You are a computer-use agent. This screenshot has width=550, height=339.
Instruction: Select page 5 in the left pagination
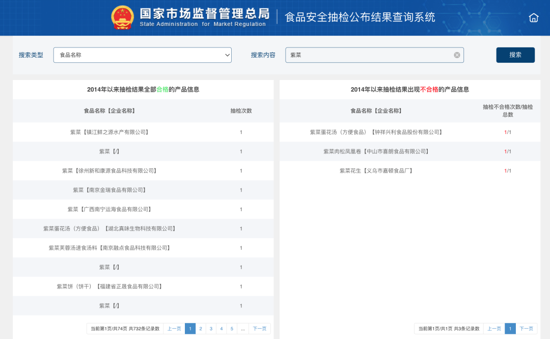pos(232,328)
